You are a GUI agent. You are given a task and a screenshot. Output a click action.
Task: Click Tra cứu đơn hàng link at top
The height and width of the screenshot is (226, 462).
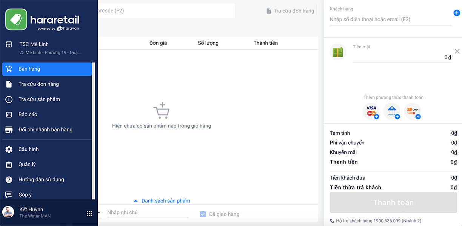coord(290,11)
